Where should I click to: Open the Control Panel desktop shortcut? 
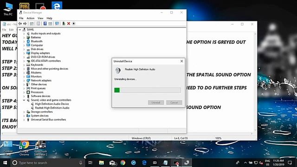tap(8, 148)
